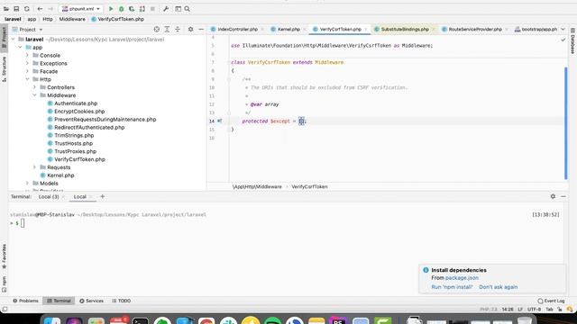Expand the Models folder
Viewport: 577px width, 324px height.
(27, 184)
